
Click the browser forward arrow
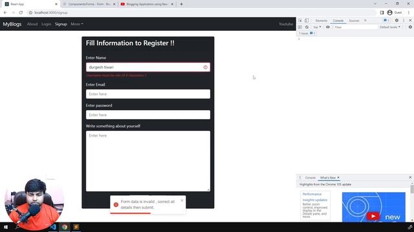tap(13, 12)
